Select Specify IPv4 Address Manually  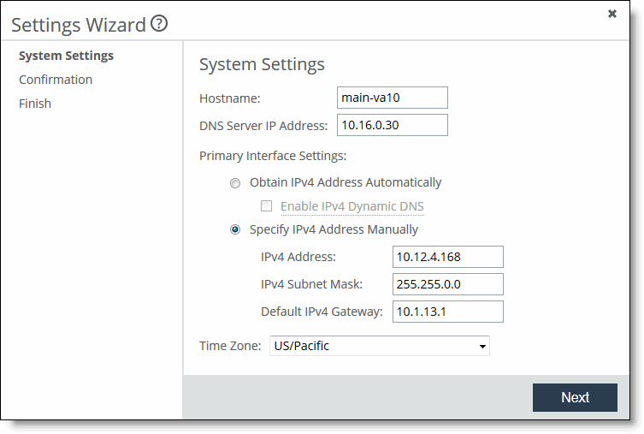click(235, 229)
